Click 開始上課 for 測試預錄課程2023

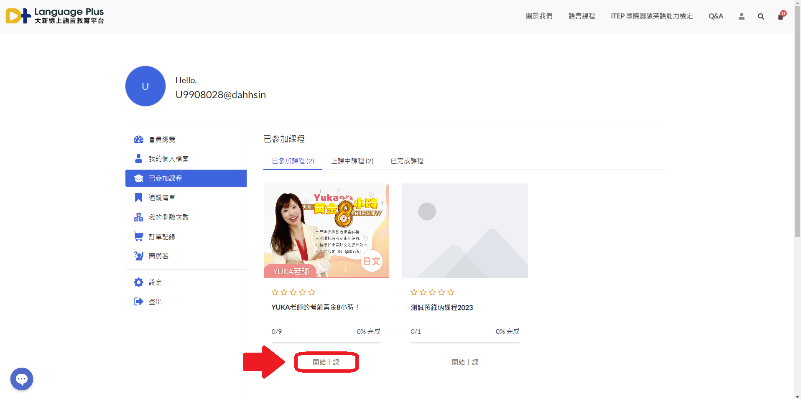(x=465, y=362)
